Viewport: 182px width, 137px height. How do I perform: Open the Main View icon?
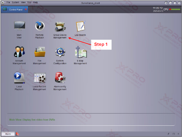coord(19,27)
